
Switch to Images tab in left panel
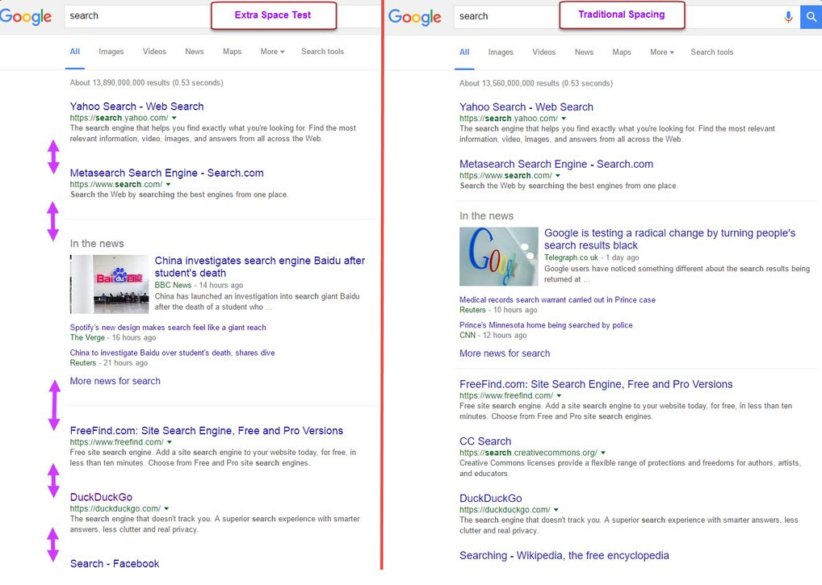(x=111, y=52)
